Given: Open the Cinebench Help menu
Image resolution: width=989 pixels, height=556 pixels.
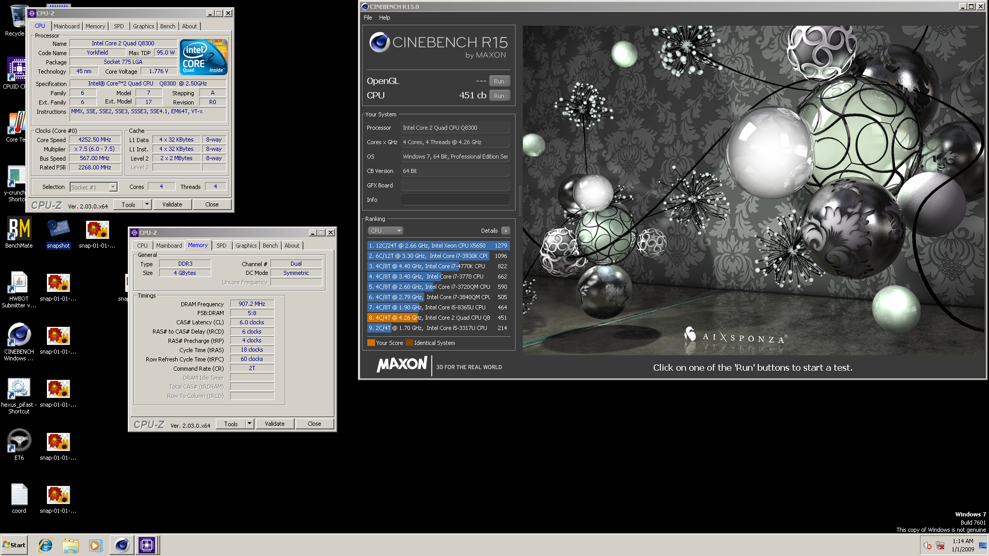Looking at the screenshot, I should point(385,18).
